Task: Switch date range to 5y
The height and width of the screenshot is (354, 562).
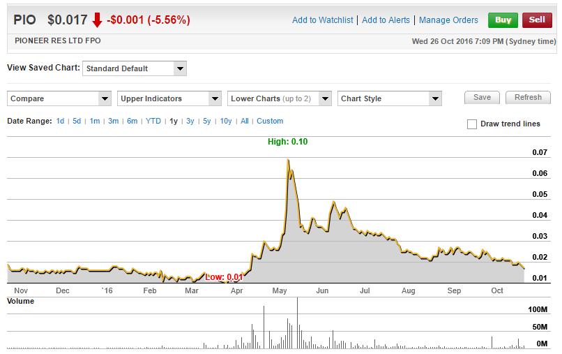Action: coord(207,121)
